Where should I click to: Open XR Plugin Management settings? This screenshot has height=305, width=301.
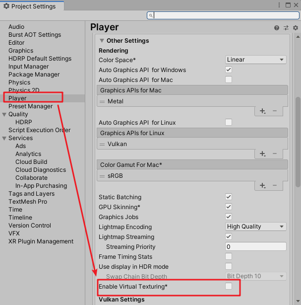pos(41,241)
